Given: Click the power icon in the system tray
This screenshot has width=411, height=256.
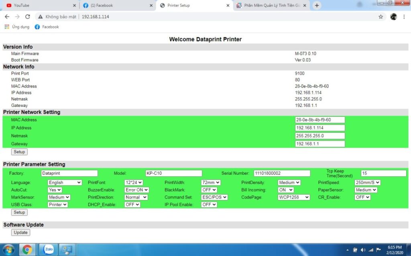Looking at the screenshot, I should pyautogui.click(x=355, y=250).
